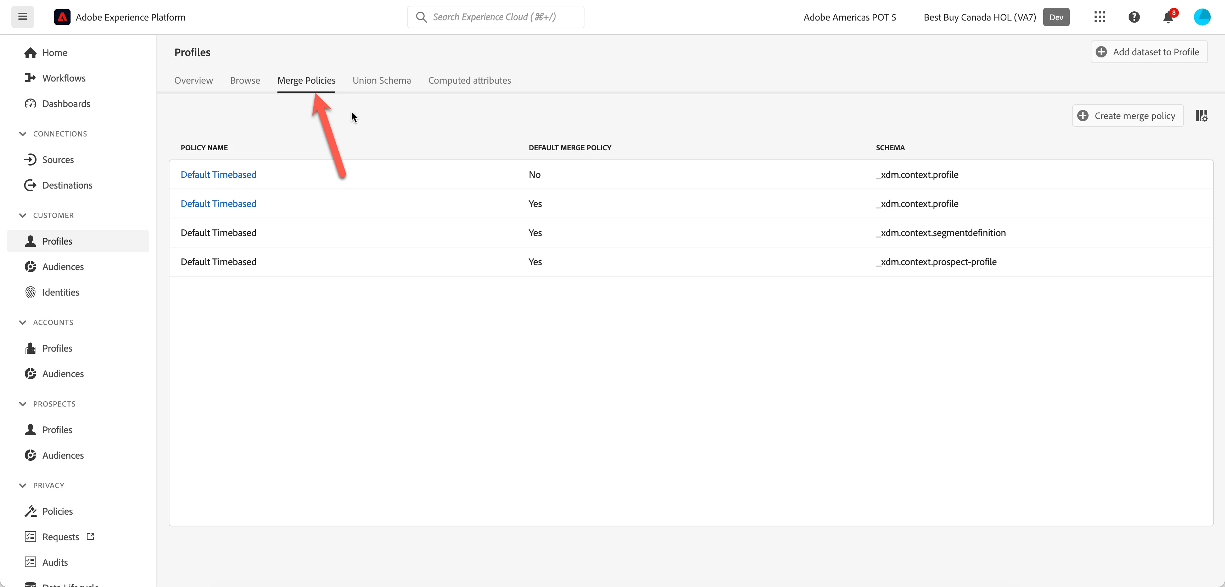Open Destinations under Connections
This screenshot has height=587, width=1225.
[58, 185]
